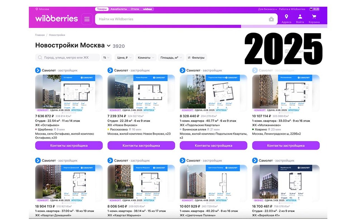Contact developer for ЖК Молжаниново listing
Screen dimensions: 358x221
pos(286,146)
